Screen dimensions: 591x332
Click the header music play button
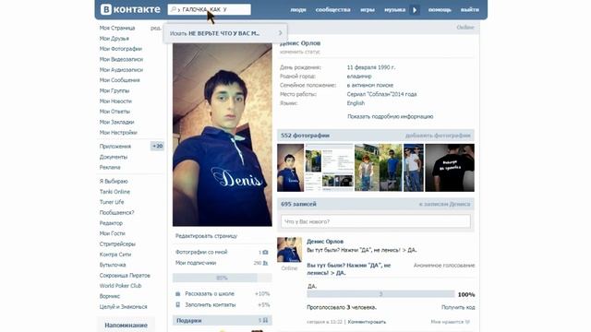(415, 10)
